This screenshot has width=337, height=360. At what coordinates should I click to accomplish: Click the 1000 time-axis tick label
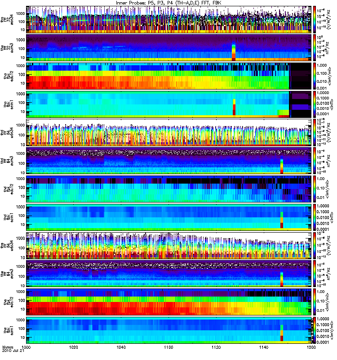26,347
